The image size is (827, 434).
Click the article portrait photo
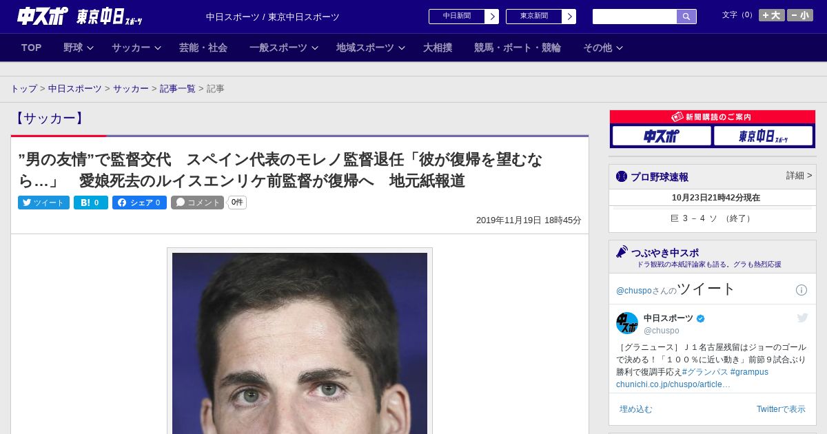click(x=300, y=343)
